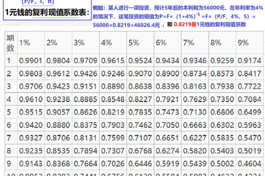Image resolution: width=265 pixels, height=176 pixels.
Task: Click the cell showing 0.9174
Action: click(250, 61)
